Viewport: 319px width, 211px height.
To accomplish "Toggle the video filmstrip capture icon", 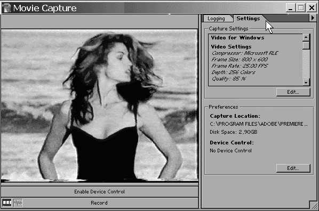I will [7, 202].
